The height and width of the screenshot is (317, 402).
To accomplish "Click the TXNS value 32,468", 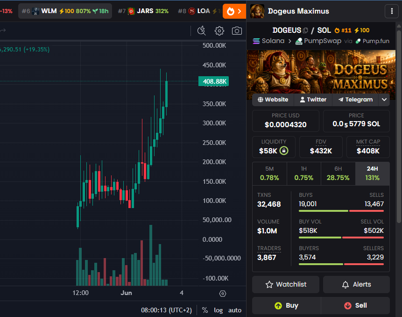I will point(269,204).
